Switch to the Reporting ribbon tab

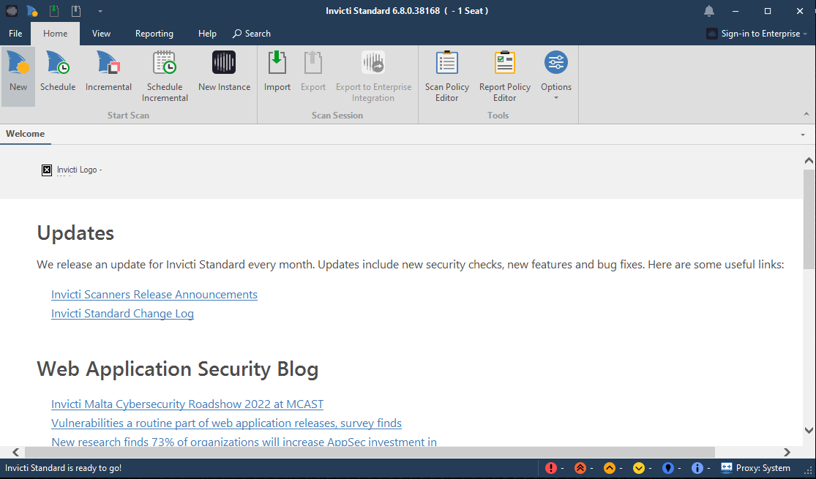click(x=154, y=34)
